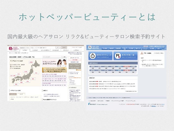Click the warning triangle in アラート情報

point(142,53)
